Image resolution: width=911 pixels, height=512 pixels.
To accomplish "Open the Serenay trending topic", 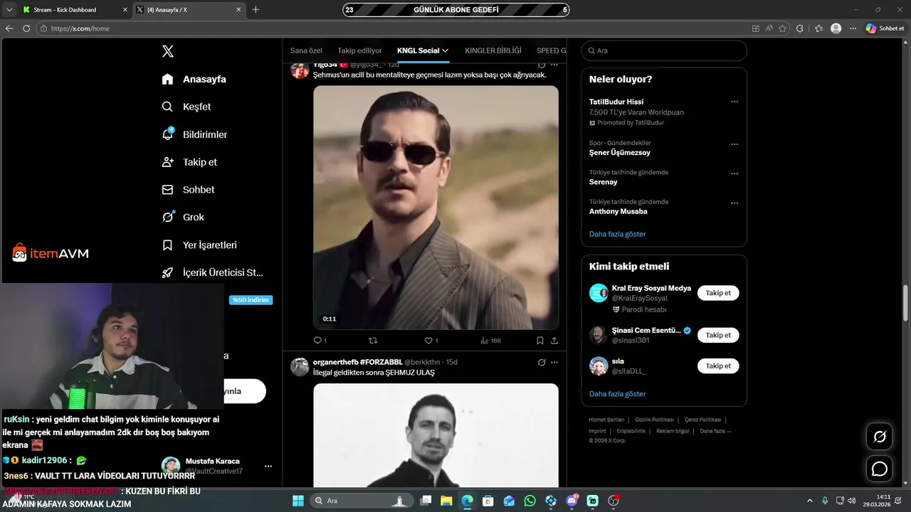I will tap(604, 182).
